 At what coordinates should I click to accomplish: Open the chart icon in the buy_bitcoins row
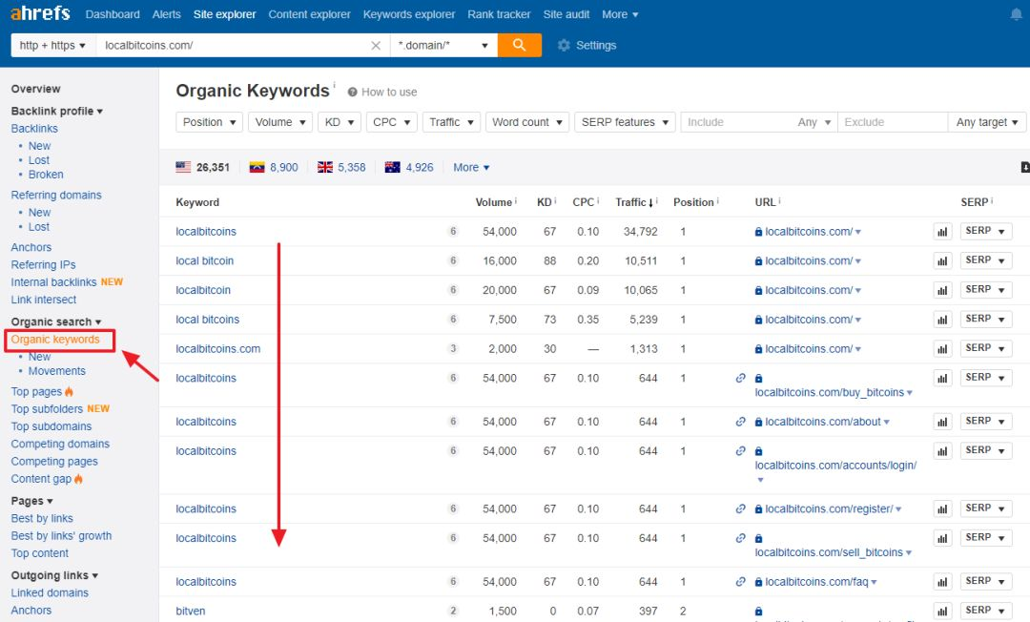pyautogui.click(x=942, y=379)
